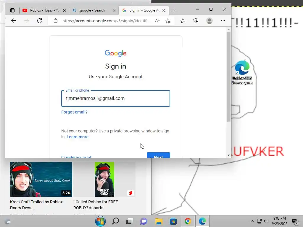
Task: View site information via the lock icon
Action: click(x=56, y=21)
